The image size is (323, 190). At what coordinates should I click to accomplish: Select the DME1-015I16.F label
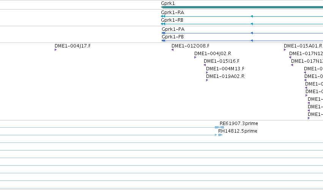tap(222, 61)
